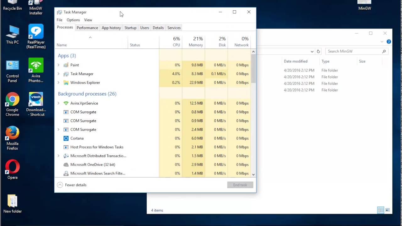Click search magnifier in Search MinGW box
Image resolution: width=402 pixels, height=226 pixels.
pyautogui.click(x=384, y=51)
